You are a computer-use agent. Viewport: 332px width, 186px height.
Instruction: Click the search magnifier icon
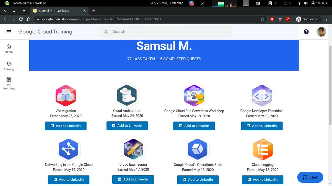tap(106, 32)
